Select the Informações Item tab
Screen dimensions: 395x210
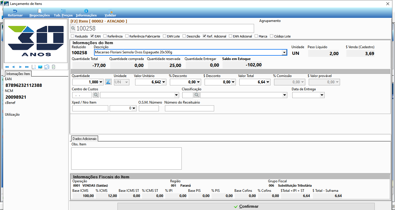coord(18,74)
